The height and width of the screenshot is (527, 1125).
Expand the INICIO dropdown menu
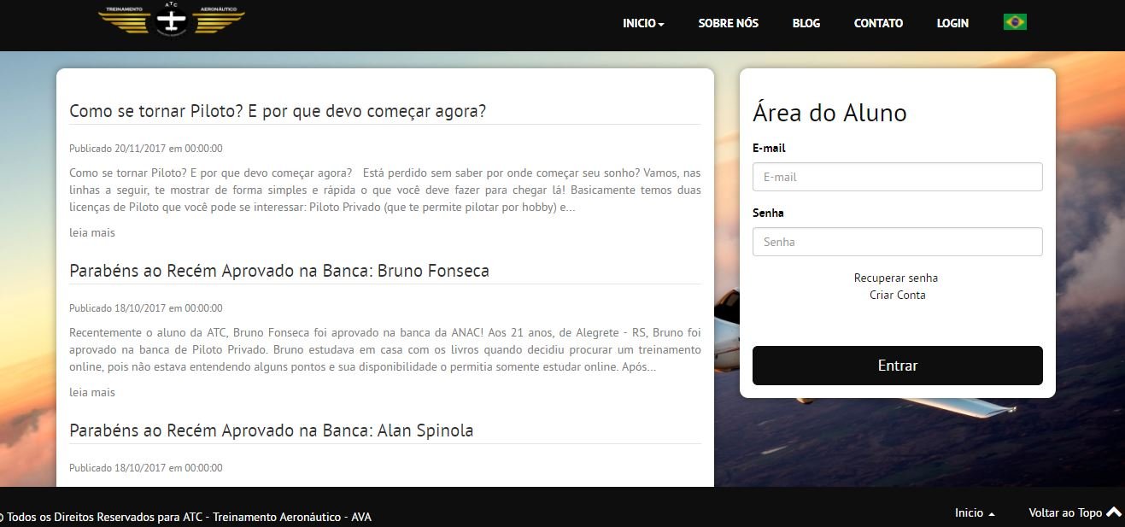pyautogui.click(x=643, y=23)
